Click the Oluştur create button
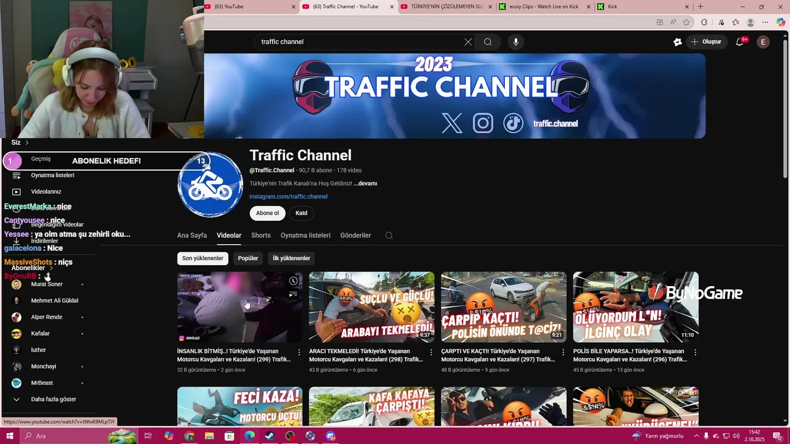This screenshot has width=790, height=444. [706, 42]
